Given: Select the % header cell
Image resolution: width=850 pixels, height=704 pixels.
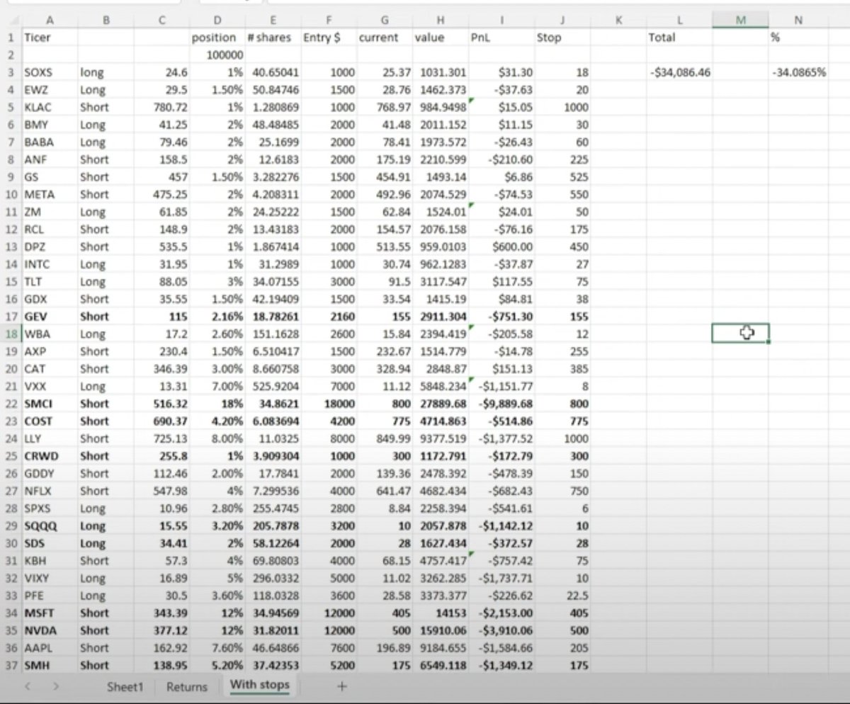Looking at the screenshot, I should pyautogui.click(x=798, y=38).
